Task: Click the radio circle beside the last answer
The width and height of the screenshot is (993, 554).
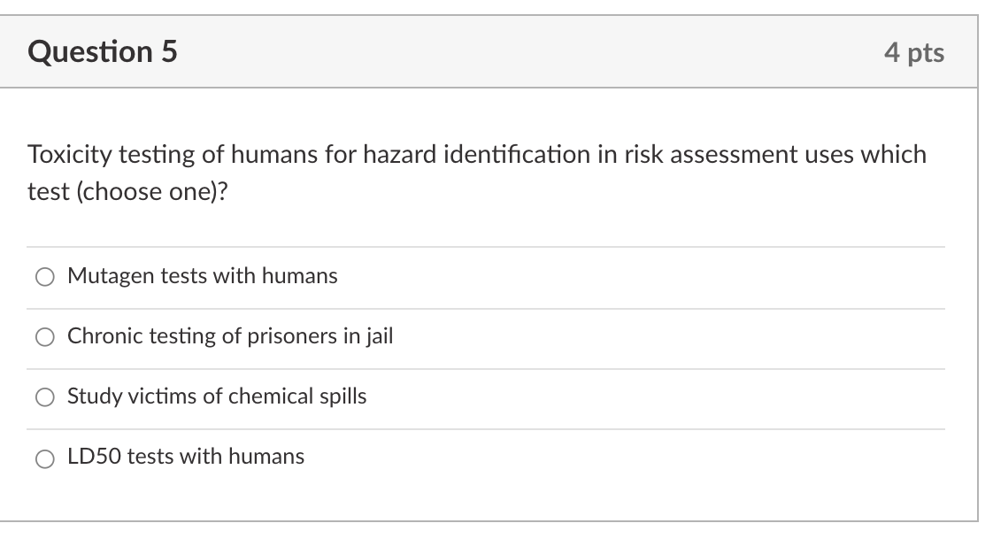Action: tap(43, 458)
